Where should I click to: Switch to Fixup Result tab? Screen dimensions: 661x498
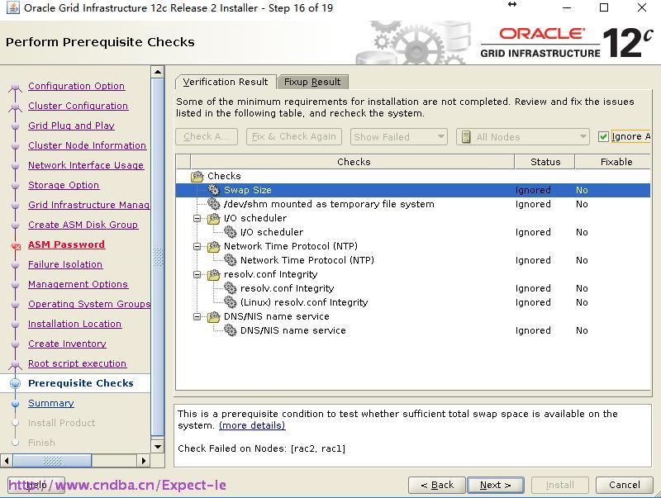312,82
